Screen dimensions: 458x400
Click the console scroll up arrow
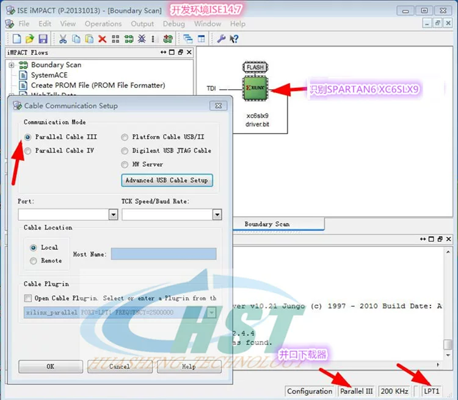(x=448, y=252)
